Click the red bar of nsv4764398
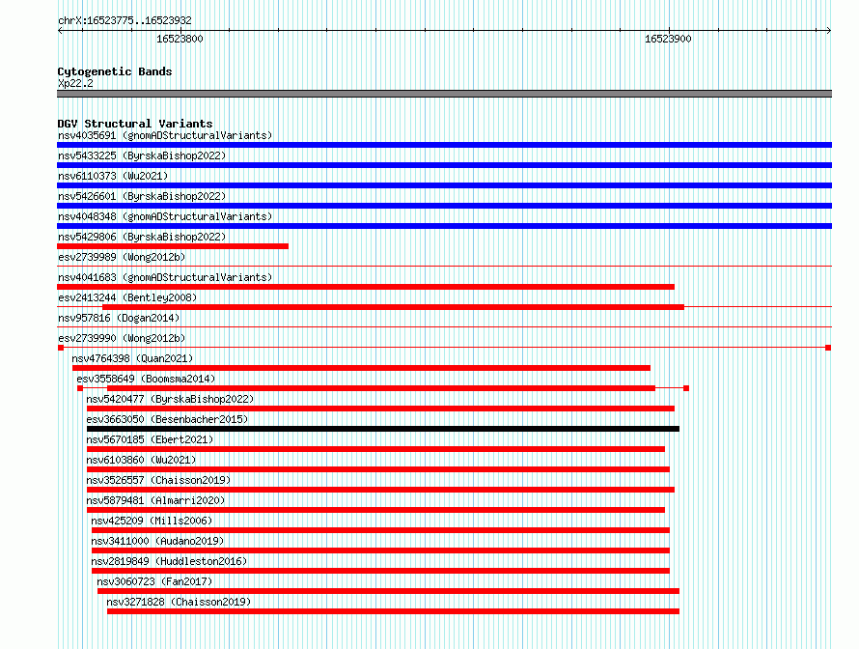This screenshot has height=649, width=859. (361, 368)
